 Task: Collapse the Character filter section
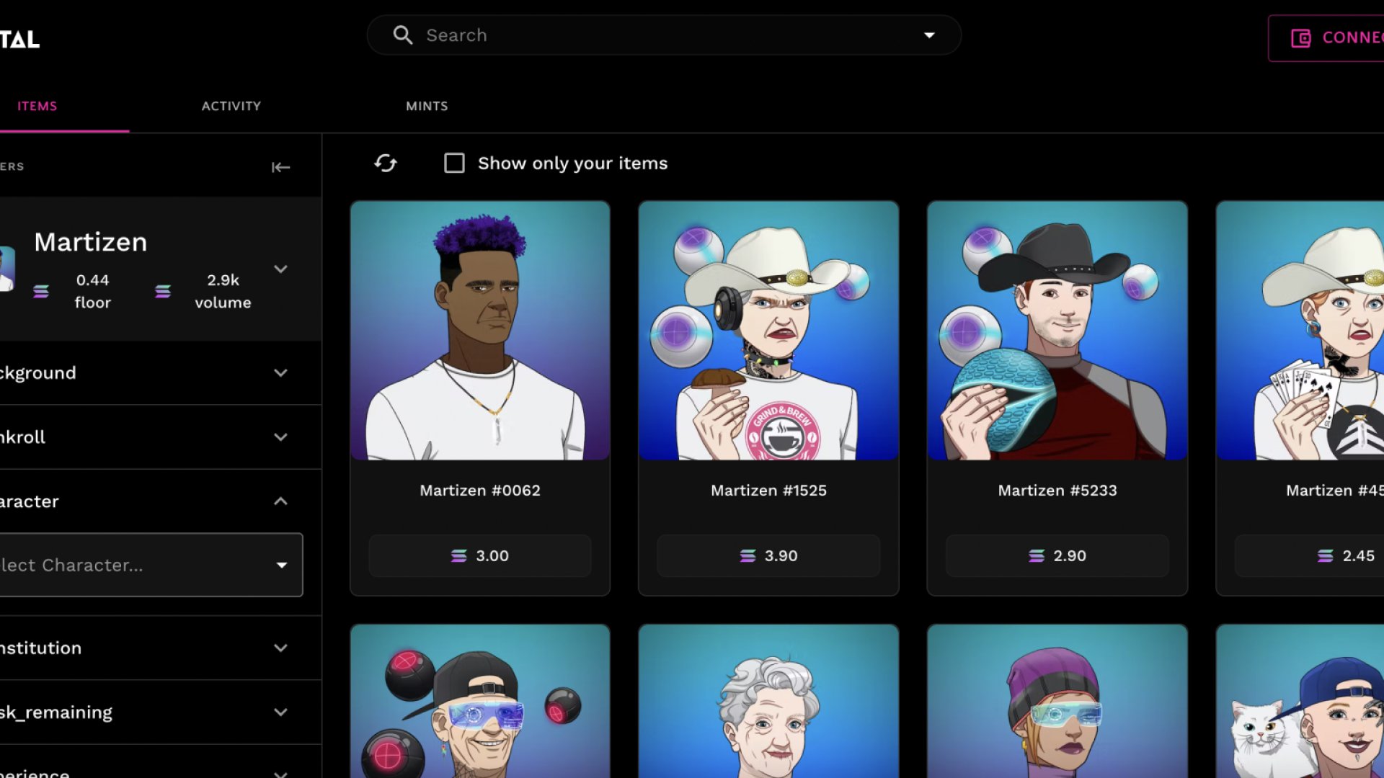coord(160,501)
